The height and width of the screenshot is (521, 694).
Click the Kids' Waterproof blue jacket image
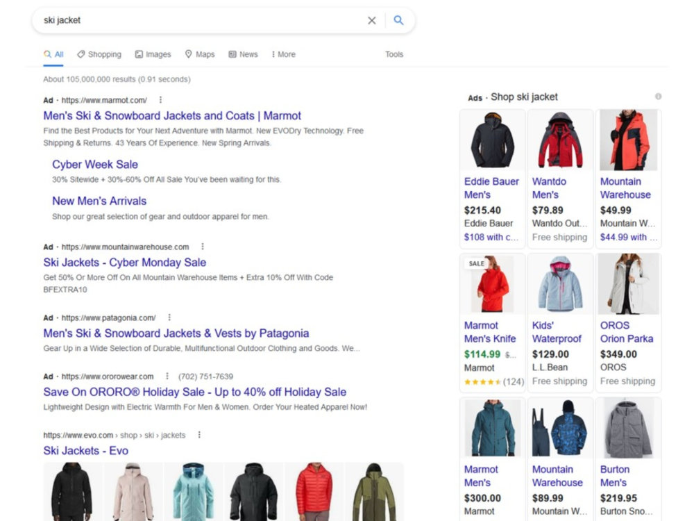coord(560,284)
